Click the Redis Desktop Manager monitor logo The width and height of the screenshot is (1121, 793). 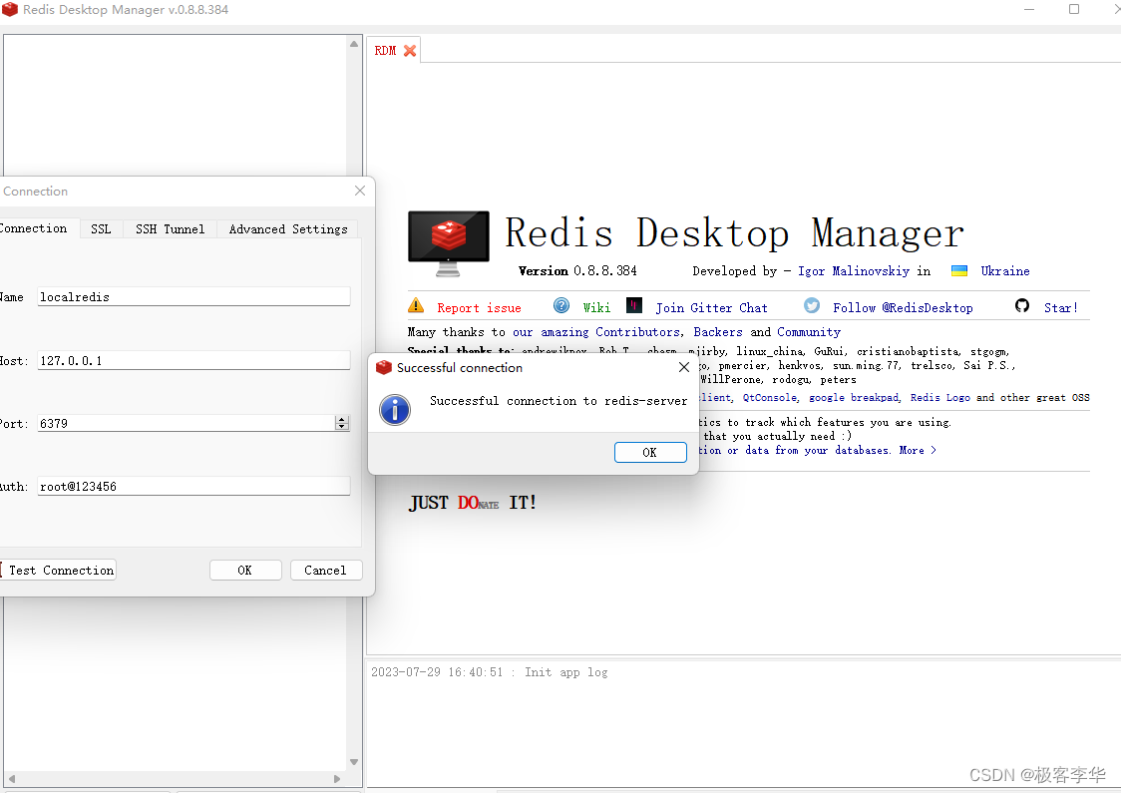pos(449,243)
